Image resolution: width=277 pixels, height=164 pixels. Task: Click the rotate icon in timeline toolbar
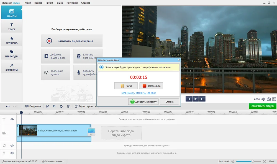pyautogui.click(x=61, y=106)
